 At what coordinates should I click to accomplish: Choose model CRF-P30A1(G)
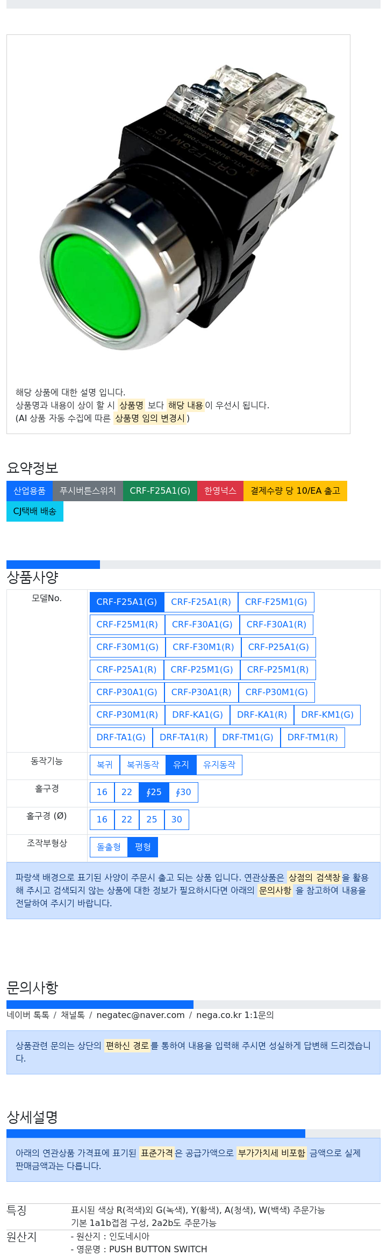(x=127, y=692)
